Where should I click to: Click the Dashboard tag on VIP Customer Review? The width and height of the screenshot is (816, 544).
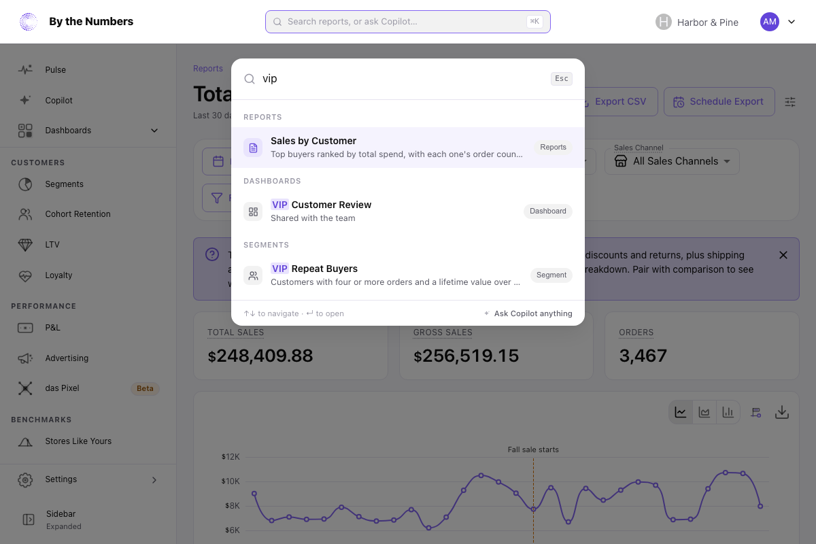pyautogui.click(x=548, y=211)
